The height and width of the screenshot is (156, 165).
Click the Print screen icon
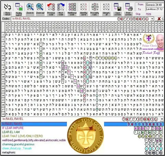129,7
